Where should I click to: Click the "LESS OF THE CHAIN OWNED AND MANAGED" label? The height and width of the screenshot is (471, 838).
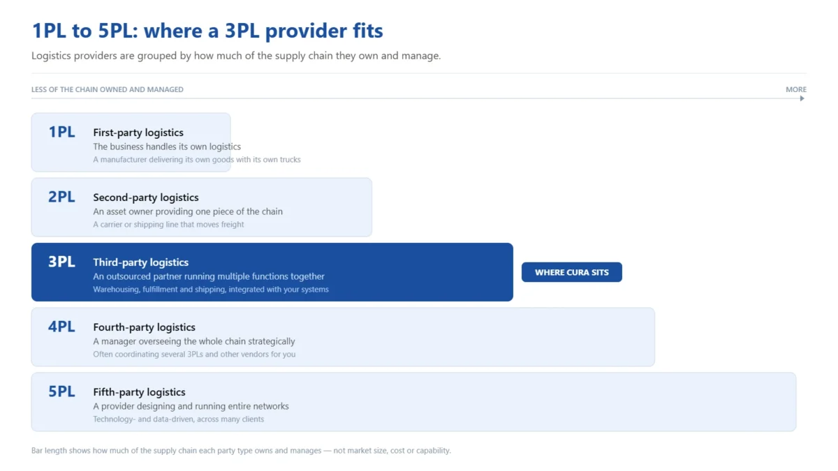click(x=108, y=89)
